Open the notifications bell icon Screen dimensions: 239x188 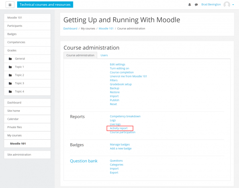tap(189, 5)
